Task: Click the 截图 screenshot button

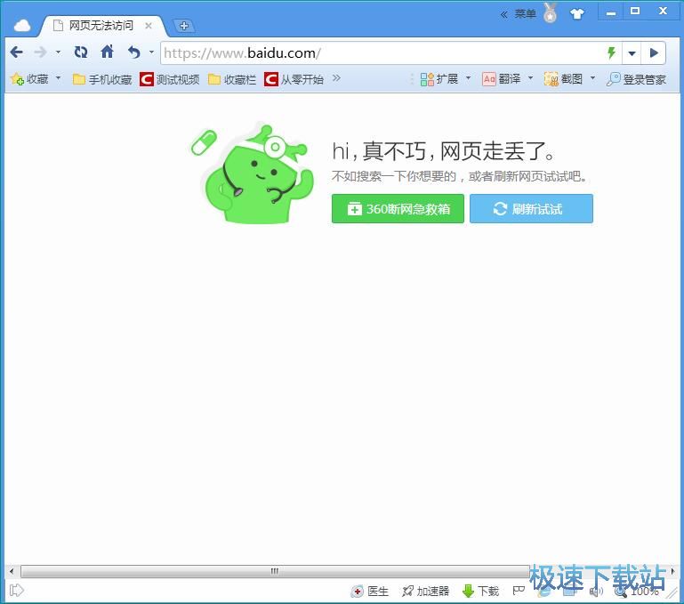Action: click(564, 79)
